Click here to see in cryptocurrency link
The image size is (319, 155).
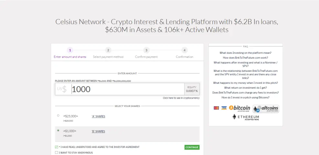pyautogui.click(x=181, y=98)
